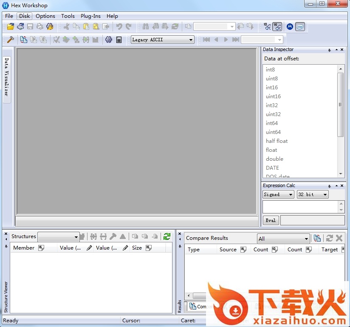Image resolution: width=350 pixels, height=327 pixels.
Task: Pin the Expression Calc panel
Action: [330, 186]
